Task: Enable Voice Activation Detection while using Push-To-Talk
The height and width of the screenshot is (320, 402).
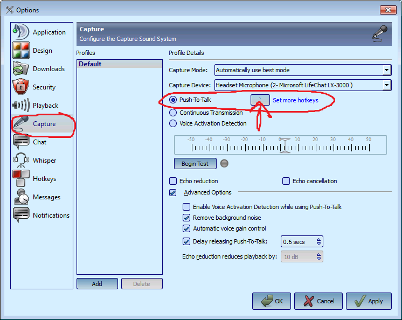Action: (186, 207)
